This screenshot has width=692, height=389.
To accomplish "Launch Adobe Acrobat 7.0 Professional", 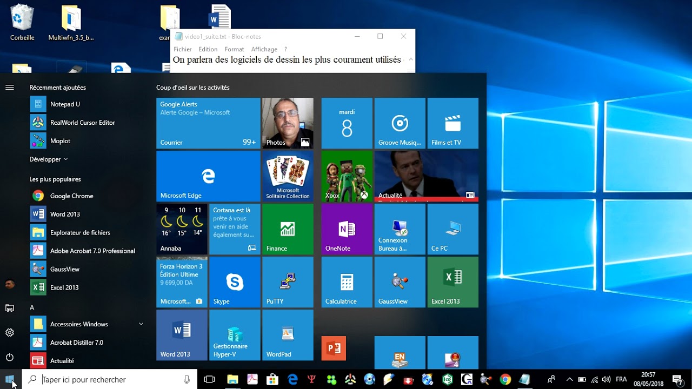I will click(86, 251).
